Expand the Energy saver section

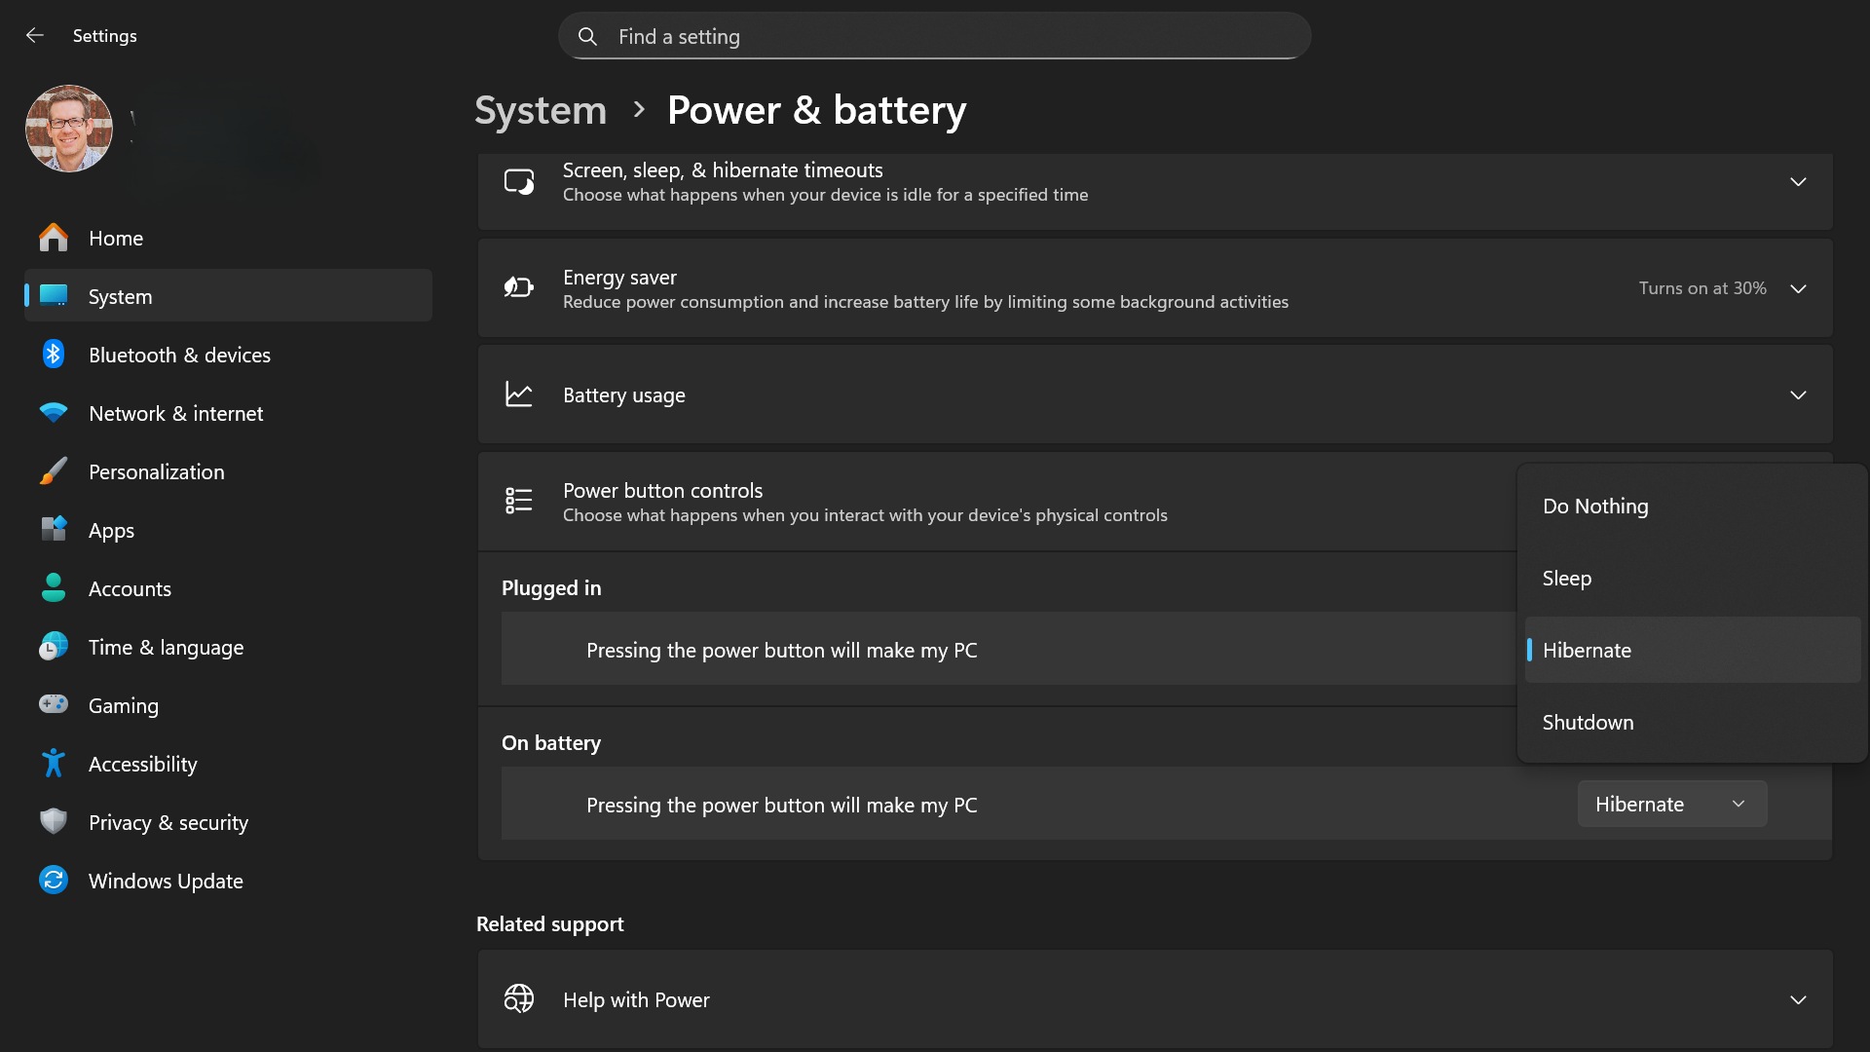point(1798,289)
